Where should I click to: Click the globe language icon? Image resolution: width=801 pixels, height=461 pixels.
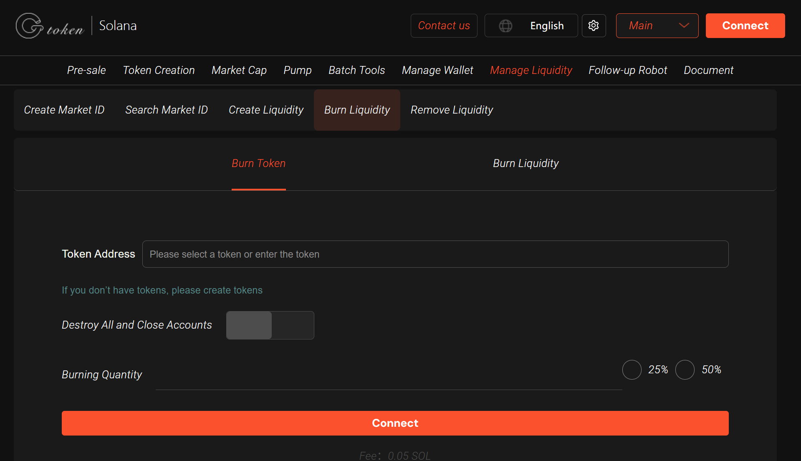coord(505,26)
